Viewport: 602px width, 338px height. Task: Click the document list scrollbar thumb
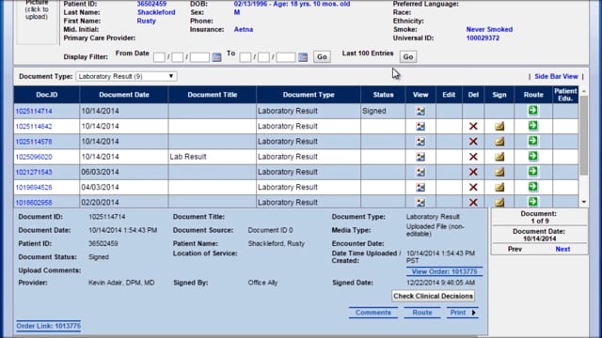(583, 135)
